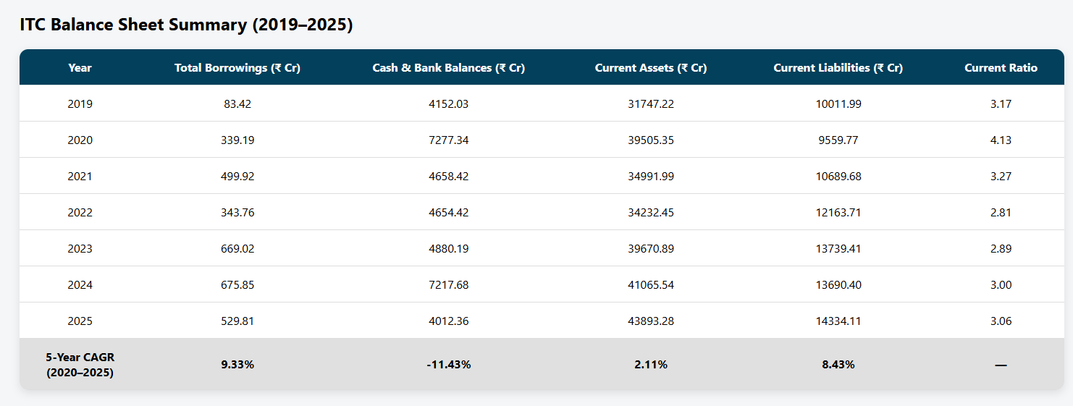Click the -11.43% CAGR cell

(449, 365)
